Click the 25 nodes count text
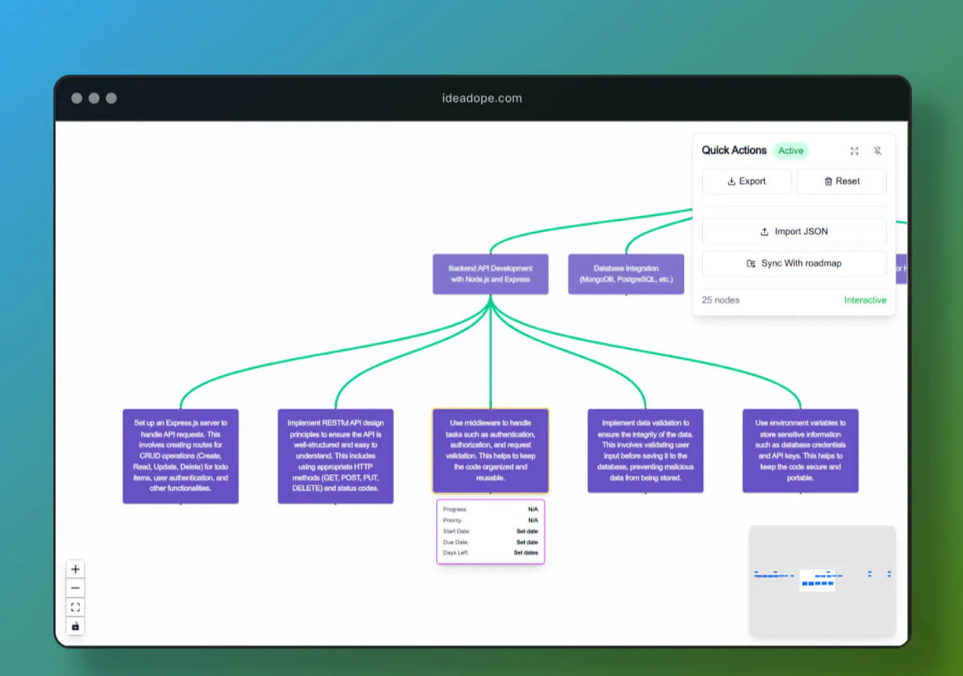 tap(721, 300)
